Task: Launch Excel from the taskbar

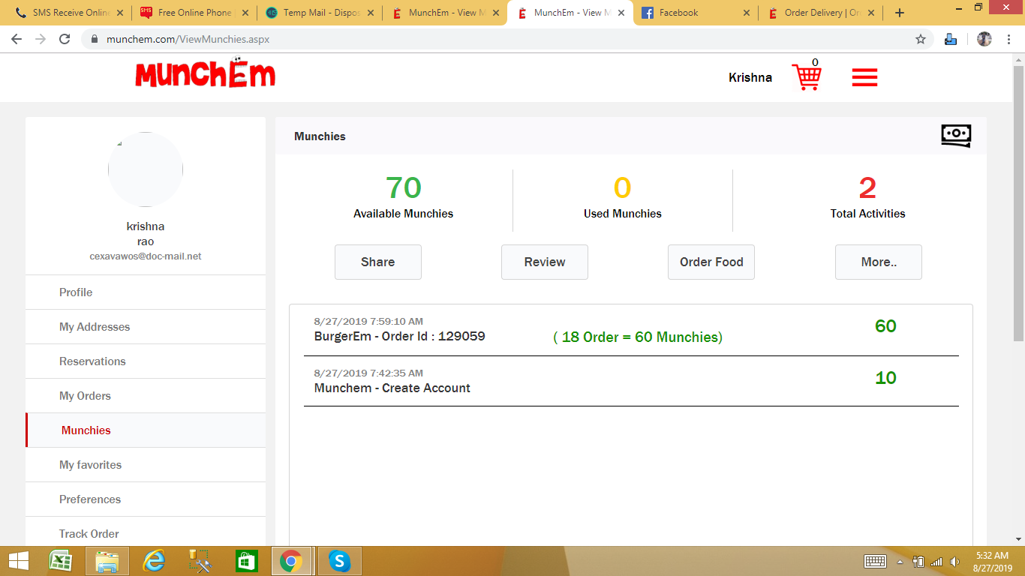Action: (x=60, y=560)
